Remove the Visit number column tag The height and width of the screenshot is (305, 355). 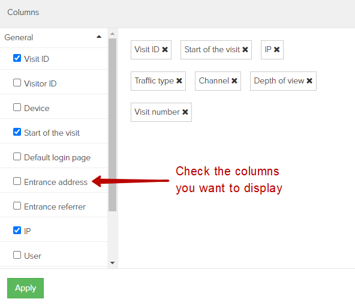coord(185,112)
